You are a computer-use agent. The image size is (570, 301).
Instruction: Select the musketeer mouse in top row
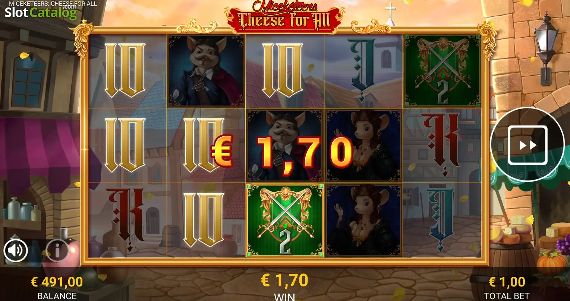pos(206,71)
